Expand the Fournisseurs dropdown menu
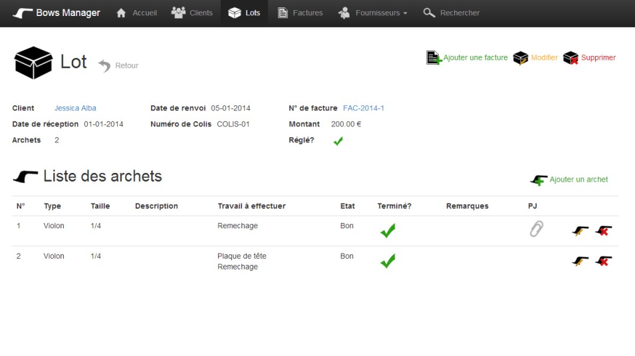This screenshot has height=356, width=635. tap(372, 13)
